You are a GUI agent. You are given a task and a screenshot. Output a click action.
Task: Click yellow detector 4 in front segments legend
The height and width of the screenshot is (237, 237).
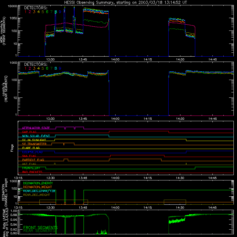[x=39, y=12]
